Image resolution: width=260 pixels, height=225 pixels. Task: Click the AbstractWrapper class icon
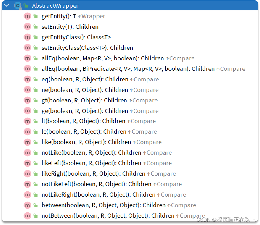coord(18,6)
